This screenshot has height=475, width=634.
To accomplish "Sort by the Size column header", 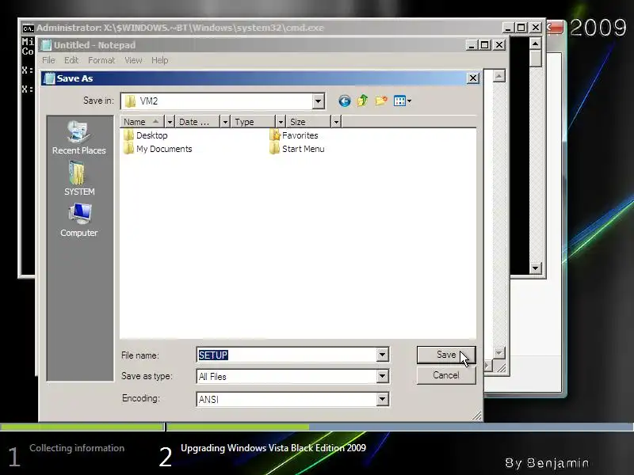I will [308, 122].
